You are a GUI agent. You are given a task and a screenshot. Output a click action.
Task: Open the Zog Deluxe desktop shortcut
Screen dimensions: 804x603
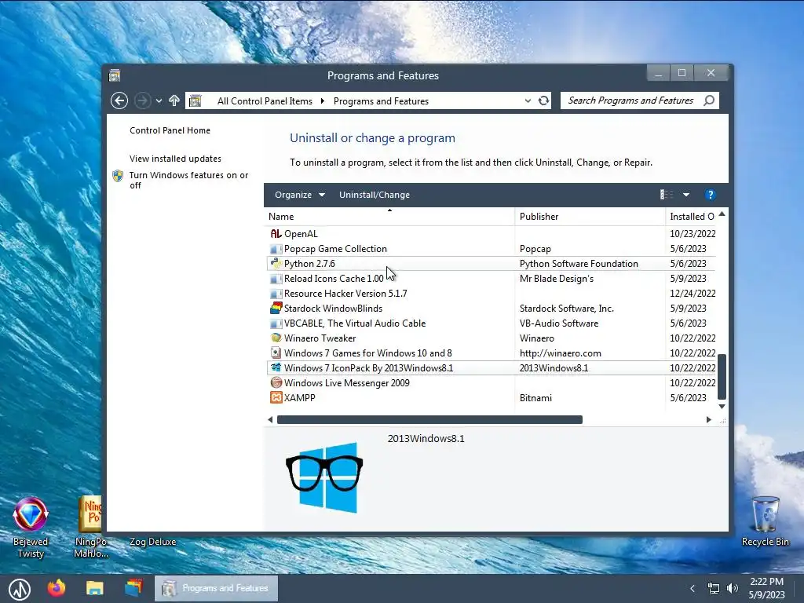click(x=153, y=542)
